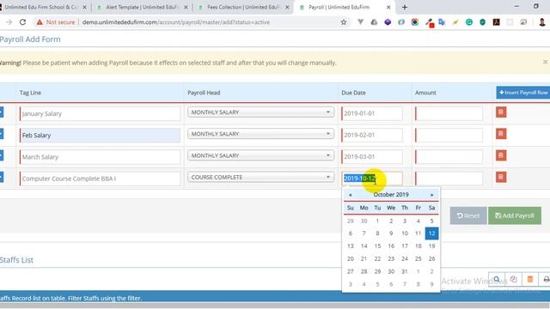This screenshot has width=550, height=309.
Task: Open Payroll Head dropdown for January Salary
Action: pyautogui.click(x=260, y=112)
